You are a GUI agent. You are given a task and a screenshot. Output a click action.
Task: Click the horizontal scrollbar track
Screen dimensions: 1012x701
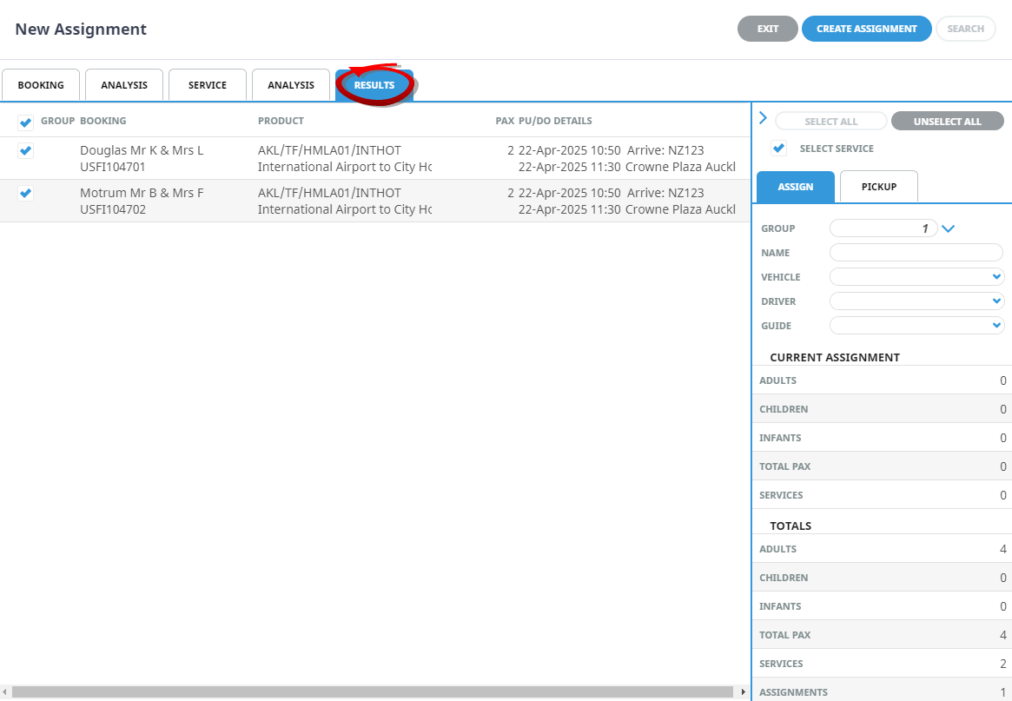pyautogui.click(x=374, y=692)
